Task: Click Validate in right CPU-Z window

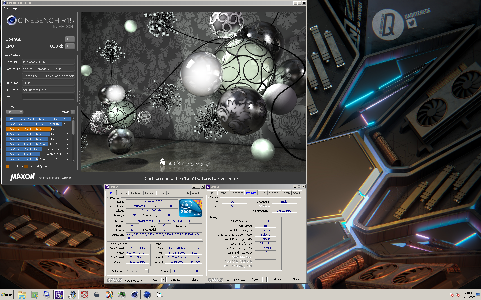Action: click(276, 279)
